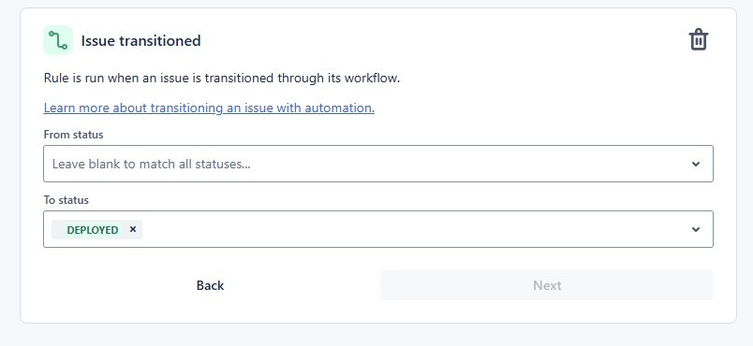The height and width of the screenshot is (346, 753).
Task: Delete the trigger with the trash icon
Action: coord(699,39)
